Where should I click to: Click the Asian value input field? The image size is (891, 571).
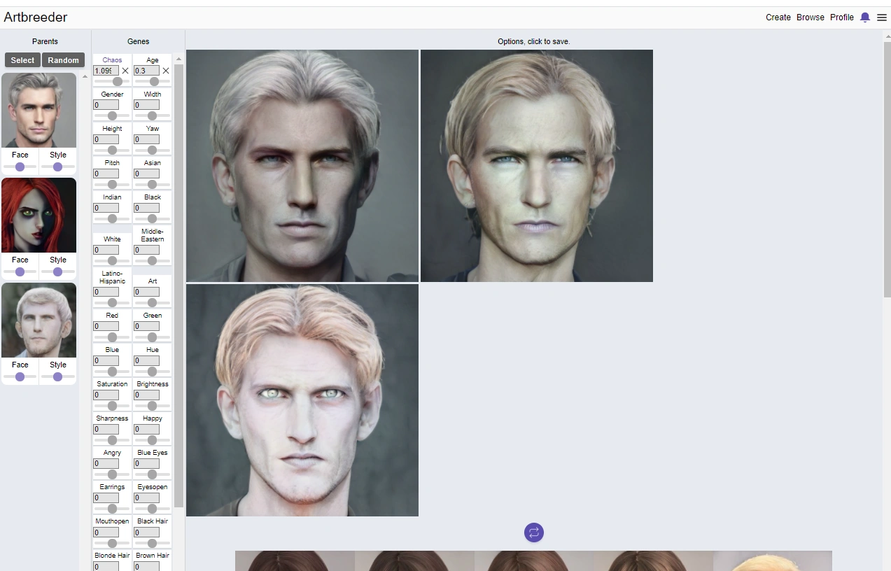(147, 174)
